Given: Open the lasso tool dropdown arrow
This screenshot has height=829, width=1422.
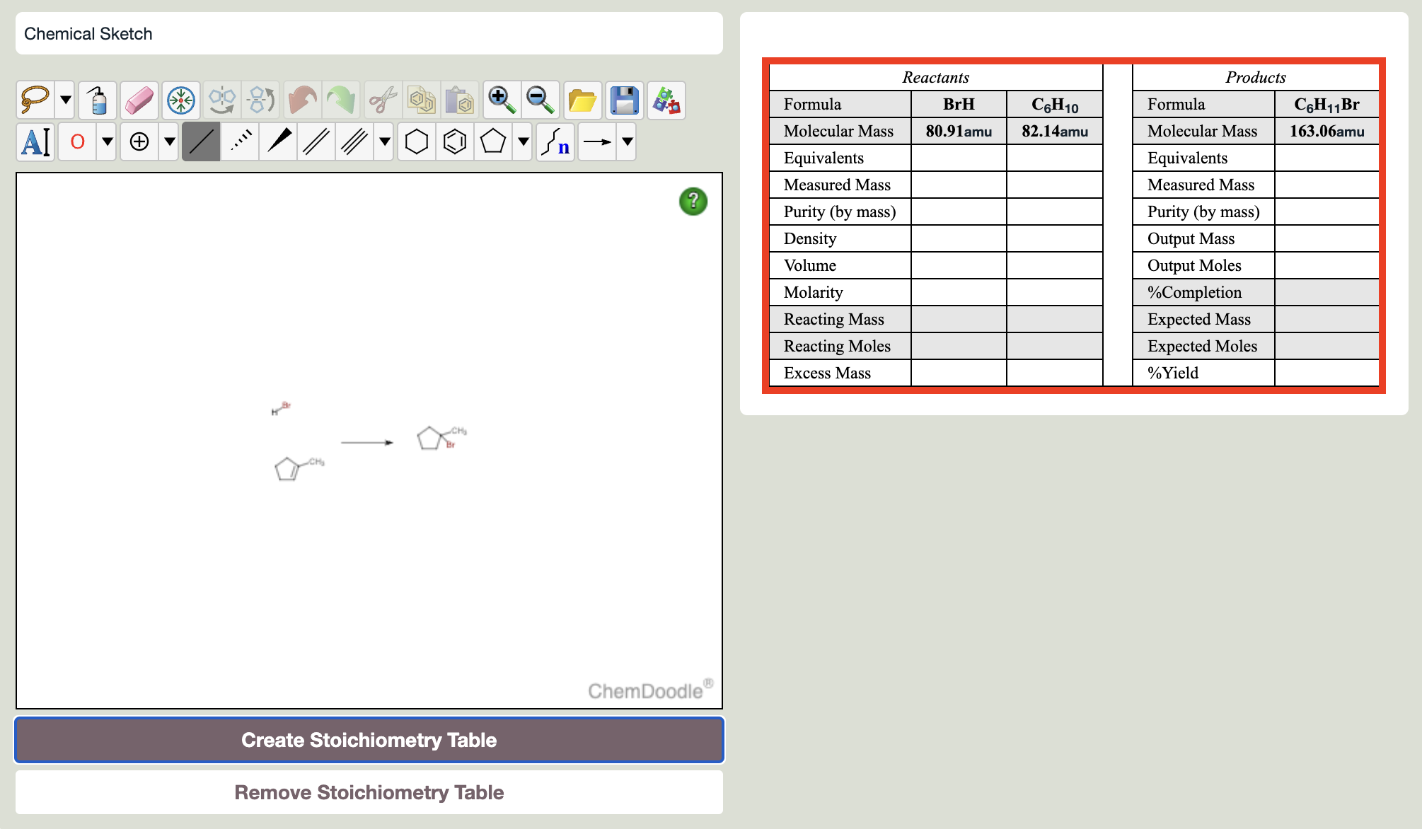Looking at the screenshot, I should (64, 100).
